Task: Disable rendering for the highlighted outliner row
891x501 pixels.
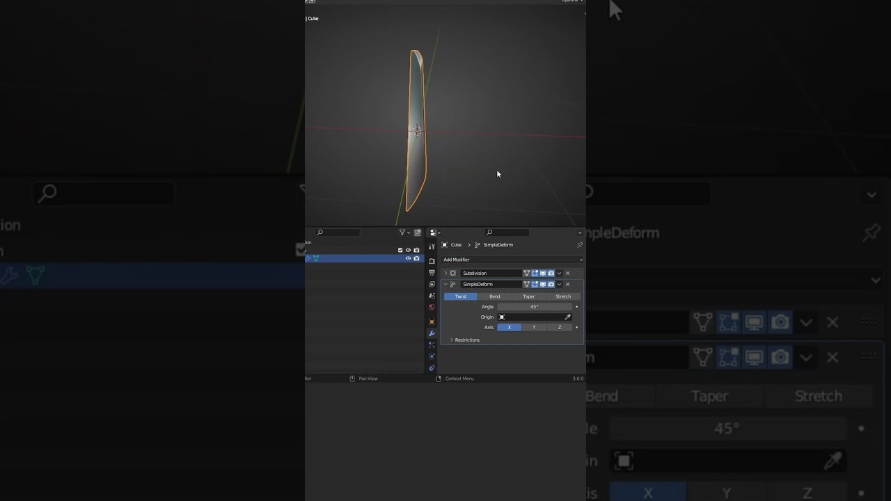Action: coord(416,258)
